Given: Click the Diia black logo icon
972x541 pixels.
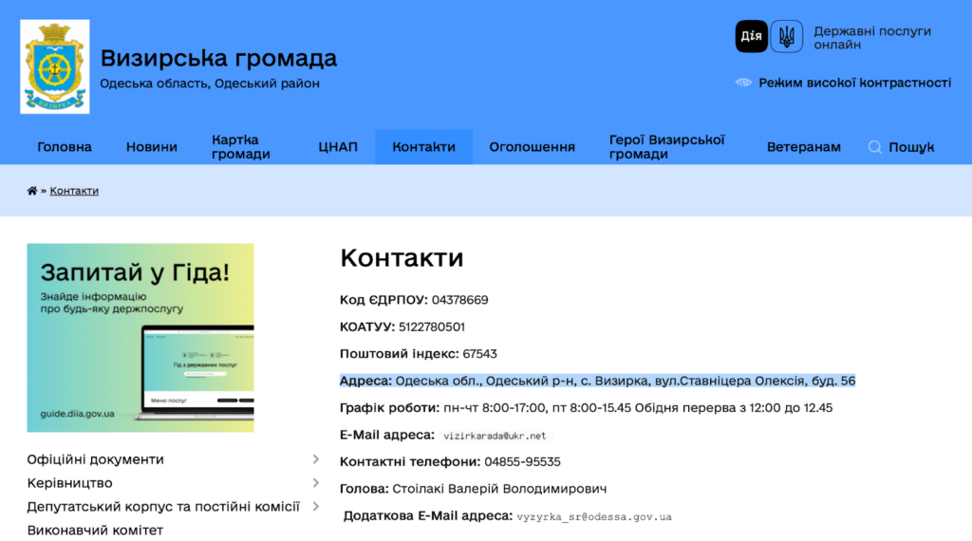Looking at the screenshot, I should 751,37.
